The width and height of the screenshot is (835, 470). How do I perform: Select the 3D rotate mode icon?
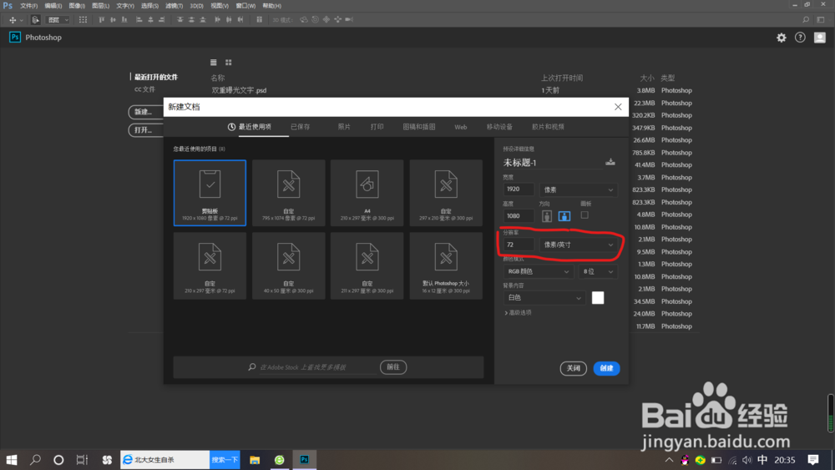point(304,20)
